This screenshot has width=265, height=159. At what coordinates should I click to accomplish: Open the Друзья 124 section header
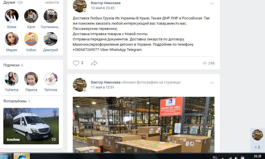click(x=13, y=2)
